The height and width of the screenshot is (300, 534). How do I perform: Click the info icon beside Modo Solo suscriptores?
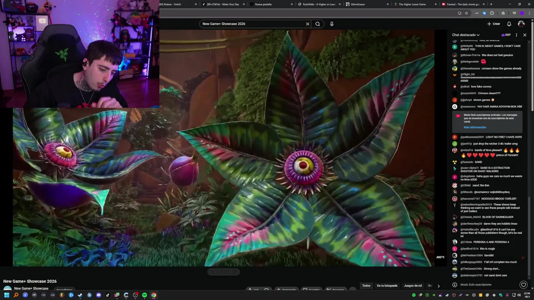click(455, 285)
